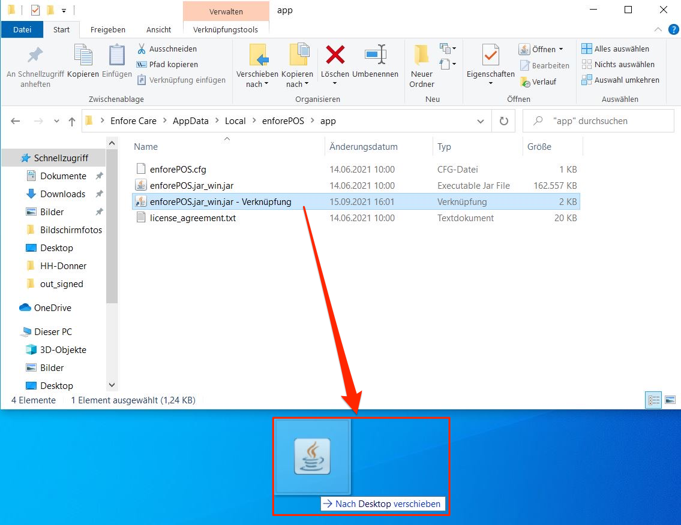The height and width of the screenshot is (525, 681).
Task: Click Enfore Care in the address path
Action: click(133, 121)
